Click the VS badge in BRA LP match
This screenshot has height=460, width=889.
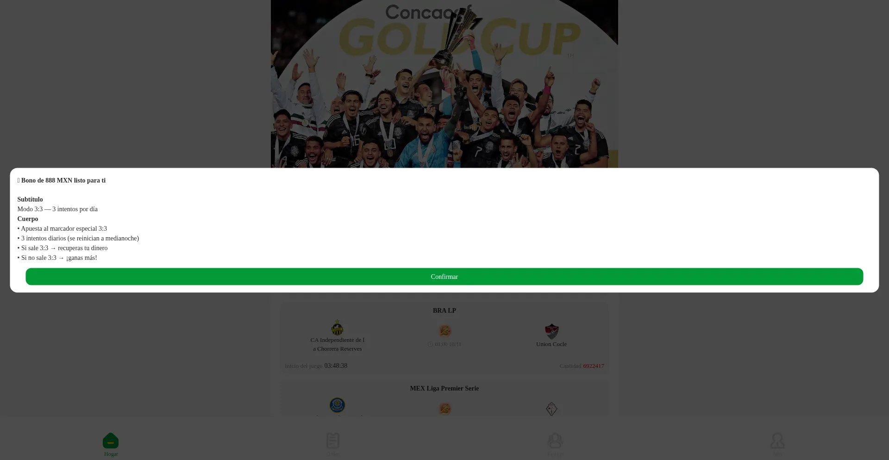tap(444, 331)
